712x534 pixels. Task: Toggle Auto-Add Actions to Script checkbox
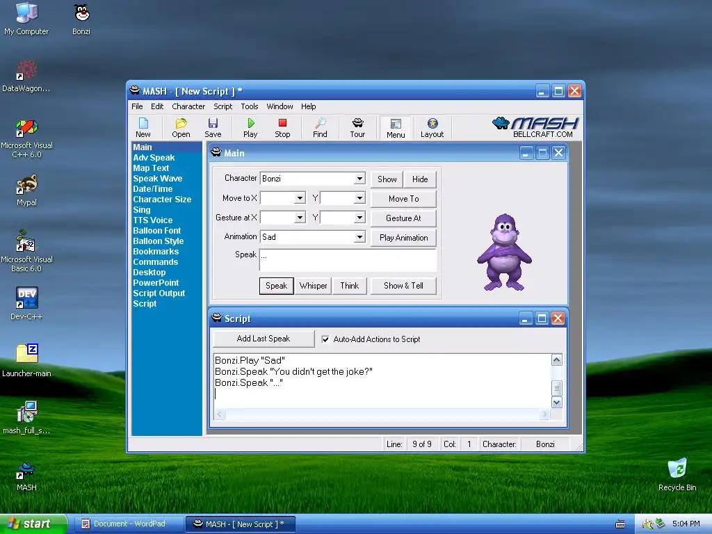click(325, 339)
